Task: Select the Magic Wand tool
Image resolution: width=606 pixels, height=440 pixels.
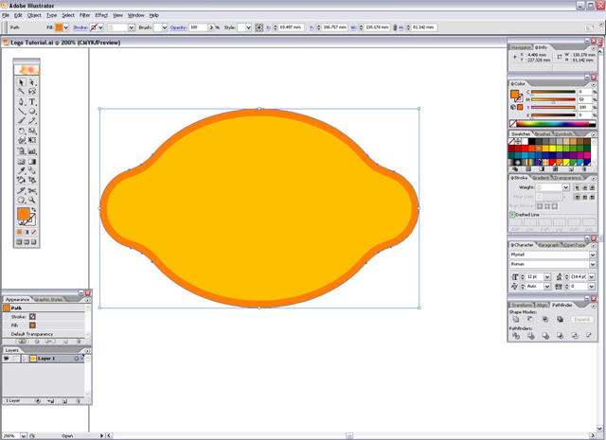Action: (x=21, y=92)
